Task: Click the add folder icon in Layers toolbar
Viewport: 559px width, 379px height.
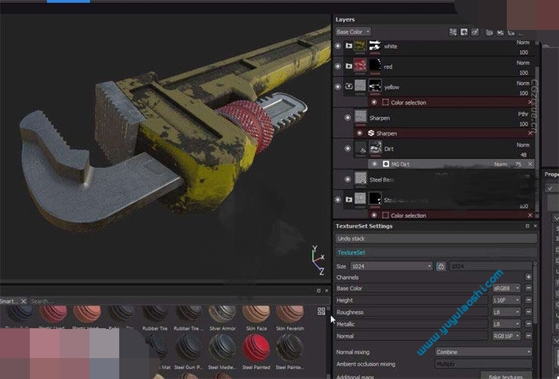Action: pos(511,33)
